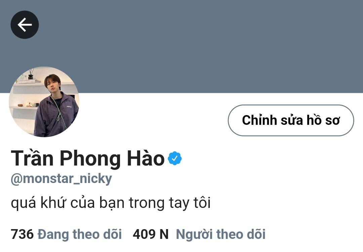Click the words trong tay tôi in bio

pyautogui.click(x=170, y=203)
